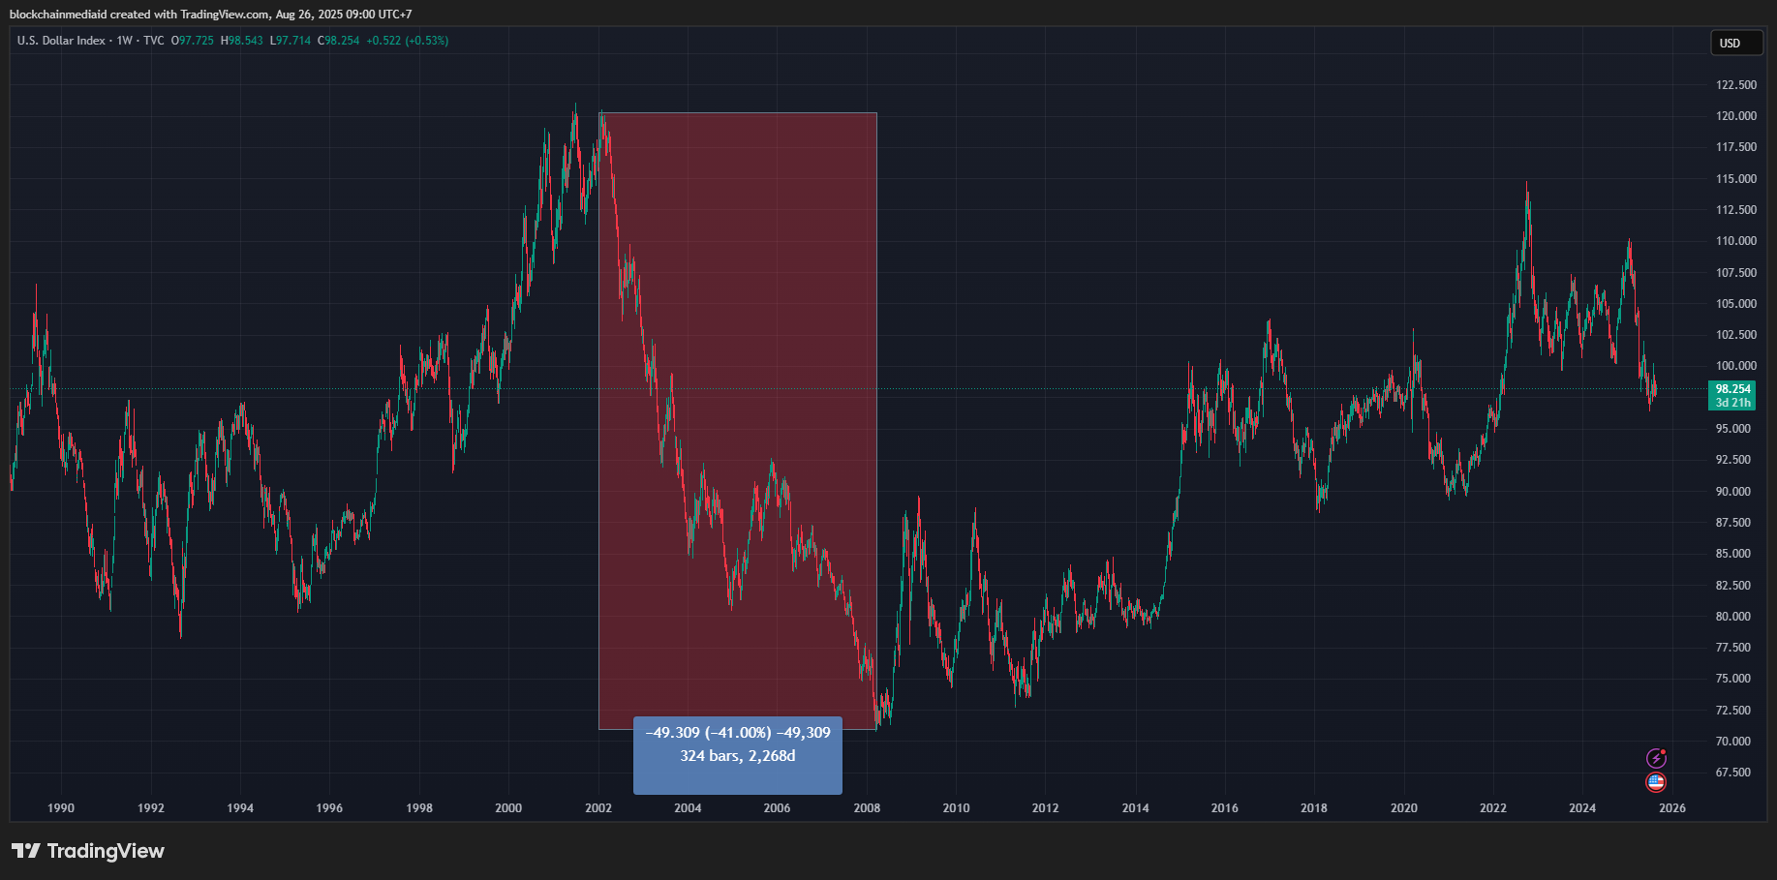
Task: Click the 2006 time axis label
Action: (x=777, y=808)
